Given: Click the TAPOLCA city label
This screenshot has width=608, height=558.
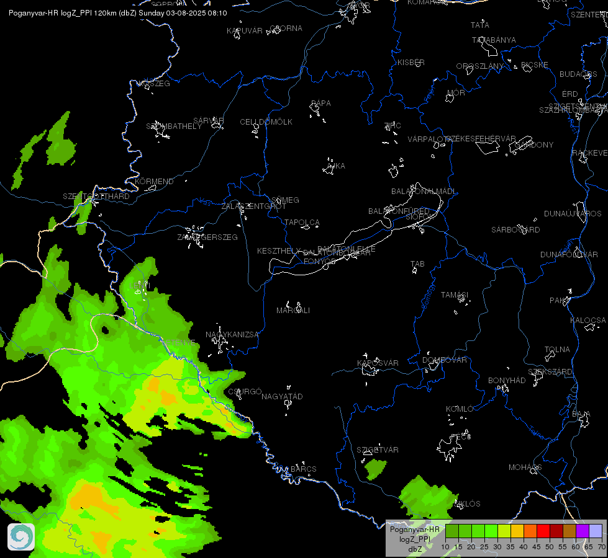Looking at the screenshot, I should 302,223.
